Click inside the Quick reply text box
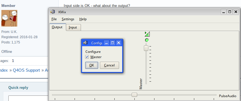Screen dimensions: 241x101 tap(28, 98)
